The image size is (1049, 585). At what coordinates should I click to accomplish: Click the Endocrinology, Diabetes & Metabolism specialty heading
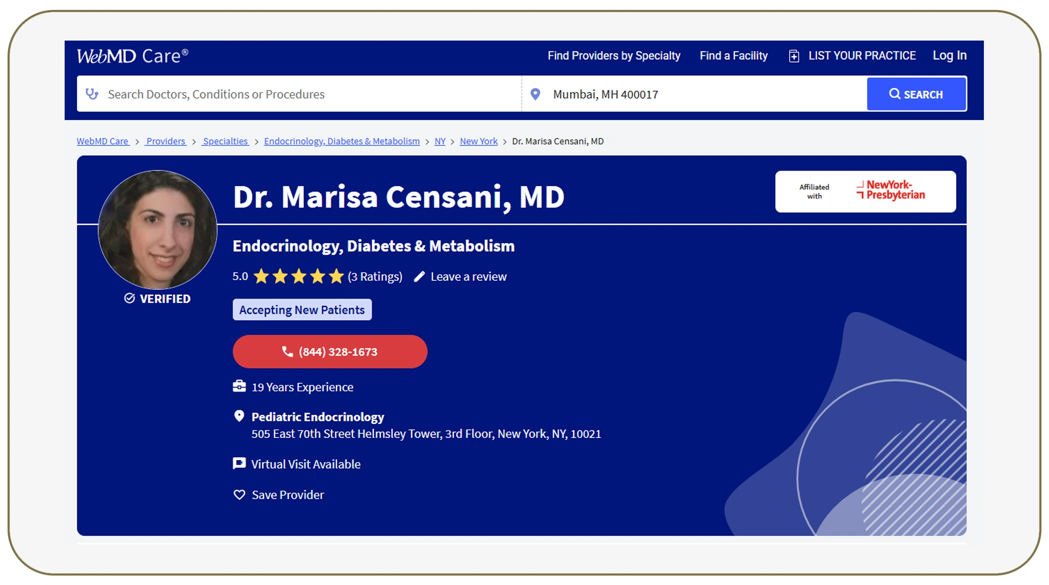[x=373, y=246]
